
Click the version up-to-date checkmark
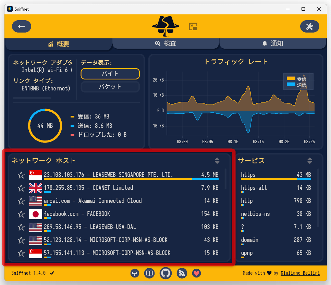pos(52,273)
